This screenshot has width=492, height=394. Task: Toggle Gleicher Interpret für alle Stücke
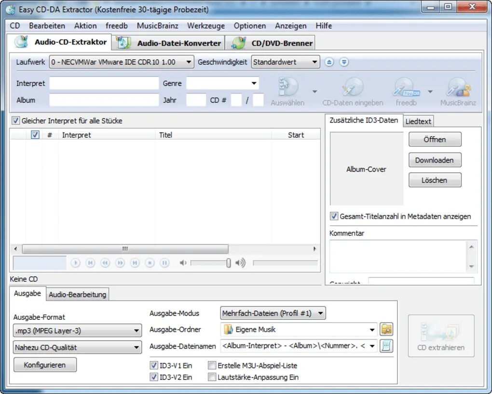pyautogui.click(x=15, y=121)
